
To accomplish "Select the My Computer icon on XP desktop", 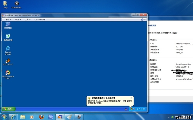I will 8,25.
